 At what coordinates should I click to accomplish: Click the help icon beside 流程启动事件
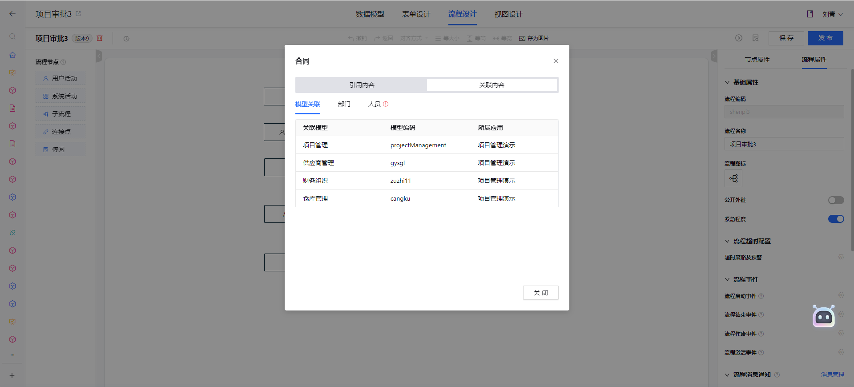(x=761, y=296)
